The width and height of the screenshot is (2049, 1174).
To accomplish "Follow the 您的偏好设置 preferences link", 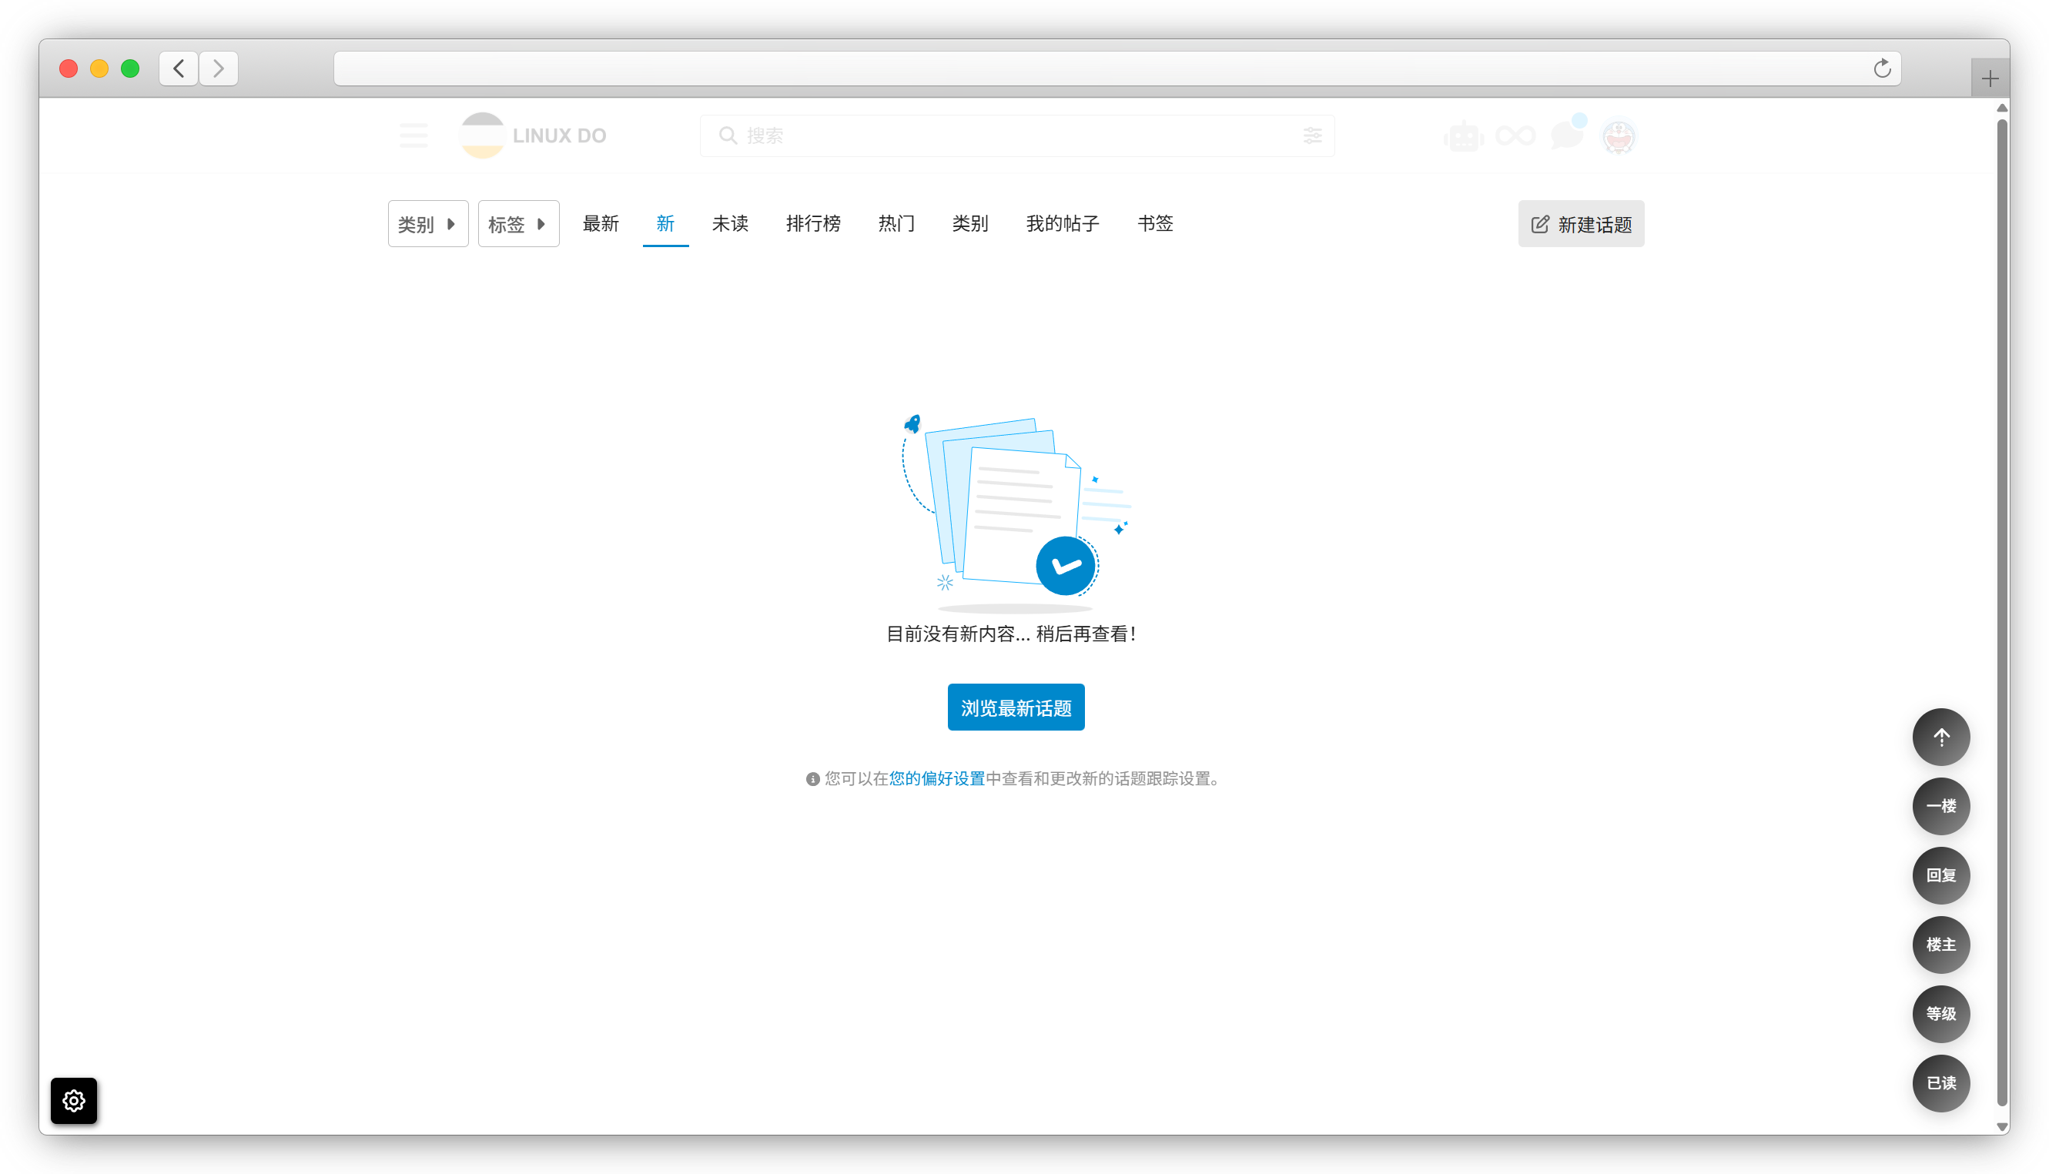I will pos(936,778).
